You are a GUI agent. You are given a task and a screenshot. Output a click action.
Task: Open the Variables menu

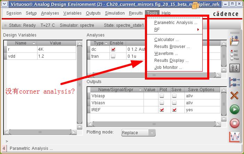(x=72, y=13)
